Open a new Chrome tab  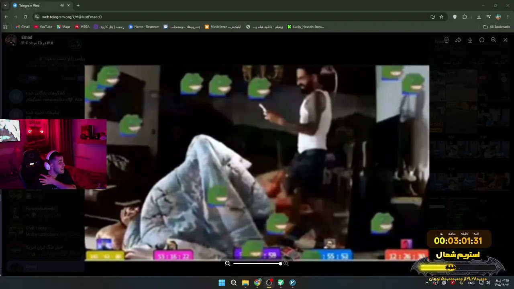[x=78, y=6]
